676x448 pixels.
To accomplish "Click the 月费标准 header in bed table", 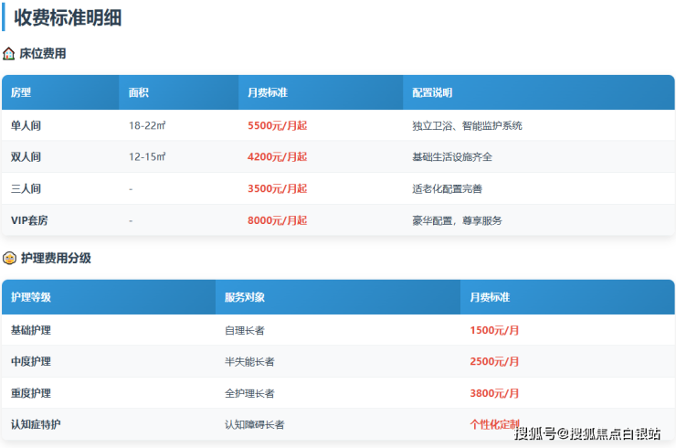I will 268,93.
